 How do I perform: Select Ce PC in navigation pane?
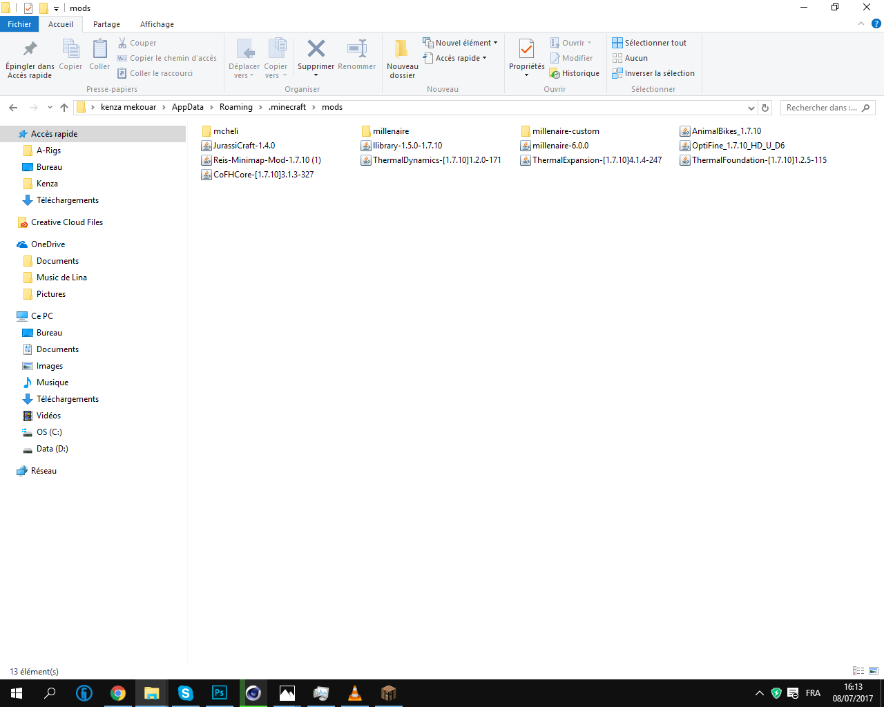tap(41, 316)
